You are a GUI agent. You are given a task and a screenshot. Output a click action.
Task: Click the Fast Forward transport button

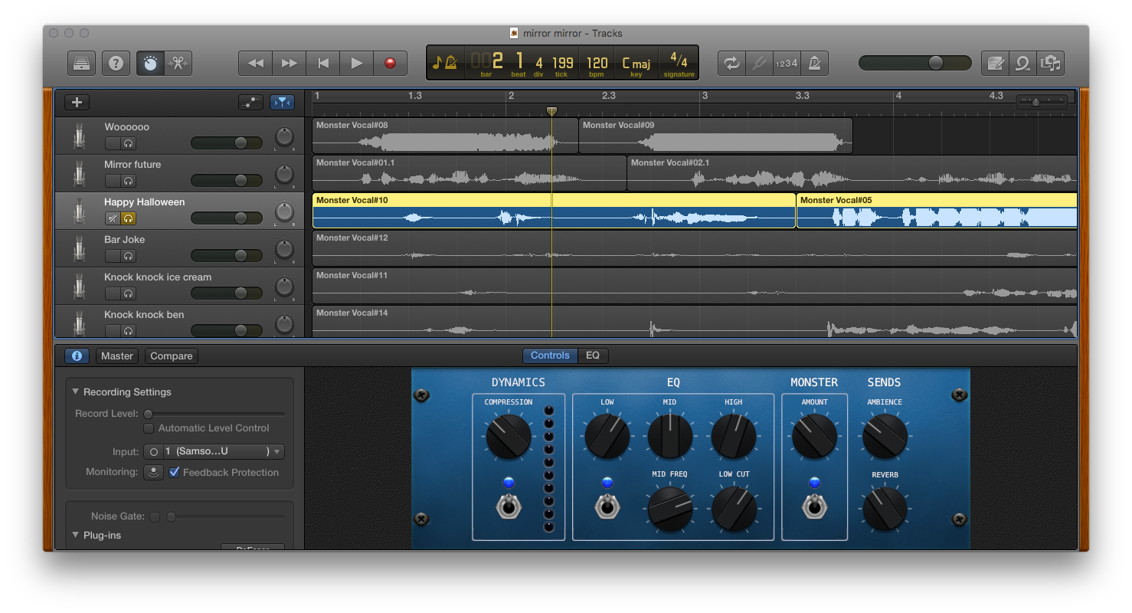290,63
